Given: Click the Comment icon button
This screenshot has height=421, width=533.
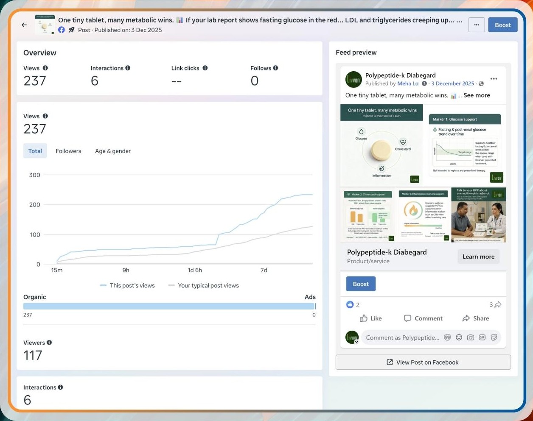Looking at the screenshot, I should pos(423,318).
